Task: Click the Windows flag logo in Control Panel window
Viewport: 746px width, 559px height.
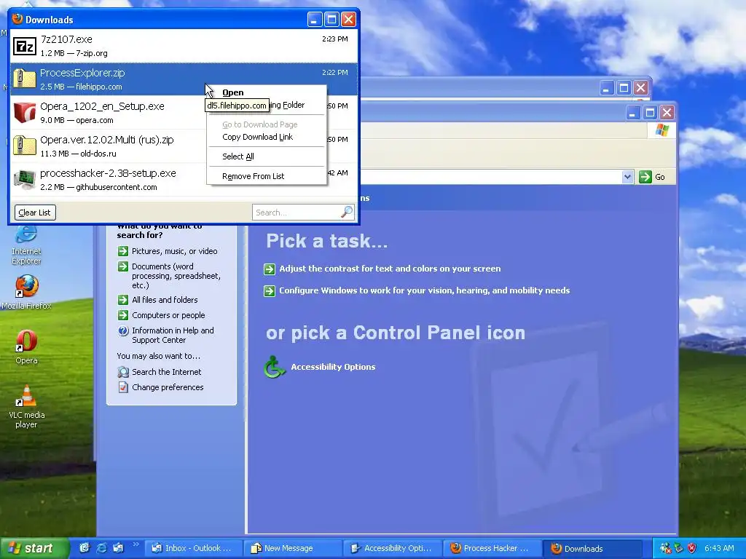Action: pyautogui.click(x=661, y=130)
